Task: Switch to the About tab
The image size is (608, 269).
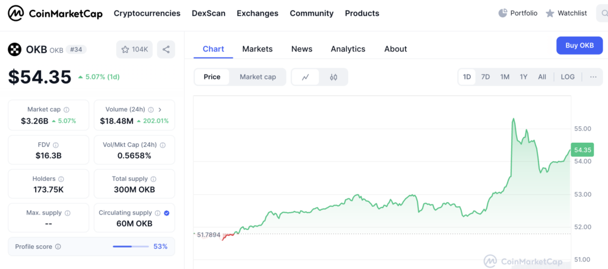Action: coord(395,49)
